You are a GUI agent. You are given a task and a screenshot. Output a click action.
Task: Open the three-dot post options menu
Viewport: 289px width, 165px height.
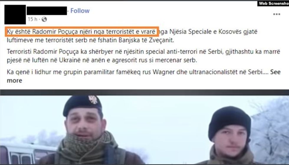tap(277, 14)
